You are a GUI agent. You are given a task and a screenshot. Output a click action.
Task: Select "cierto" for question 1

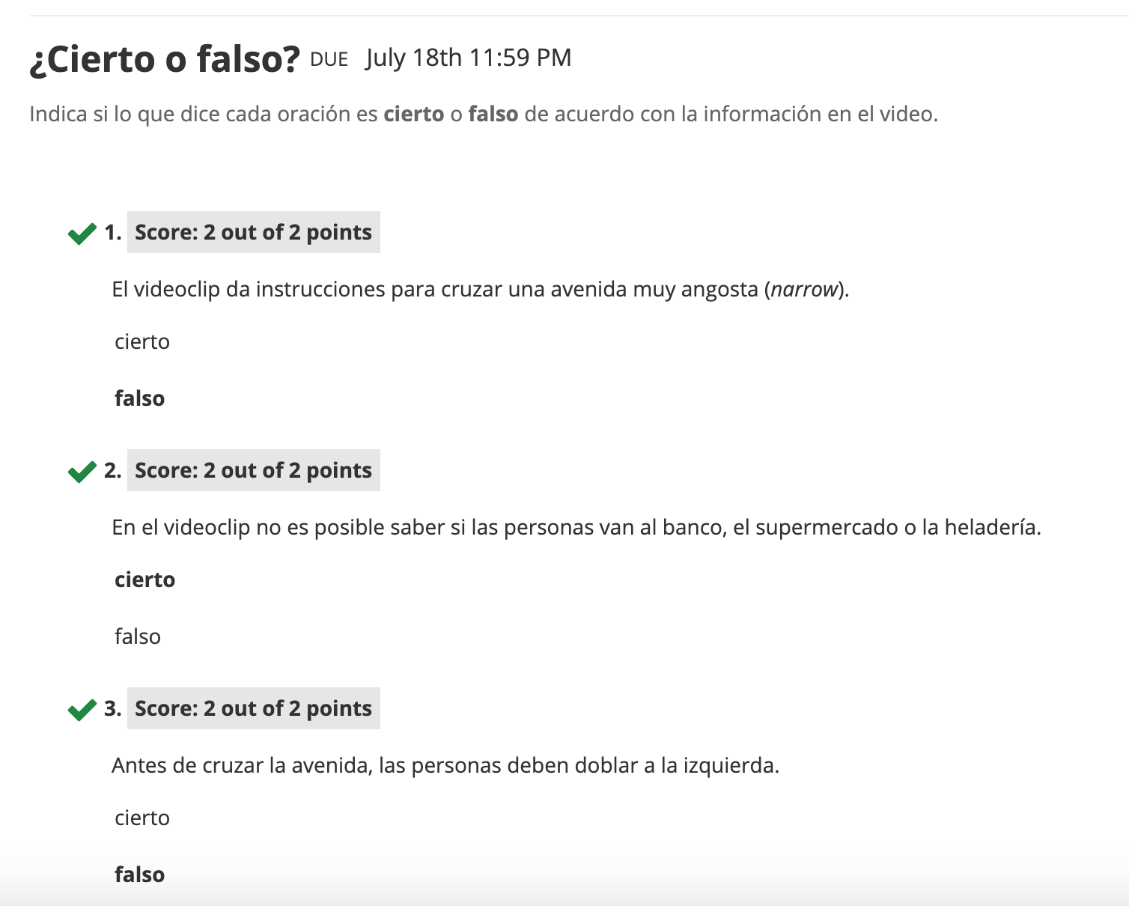(x=142, y=342)
